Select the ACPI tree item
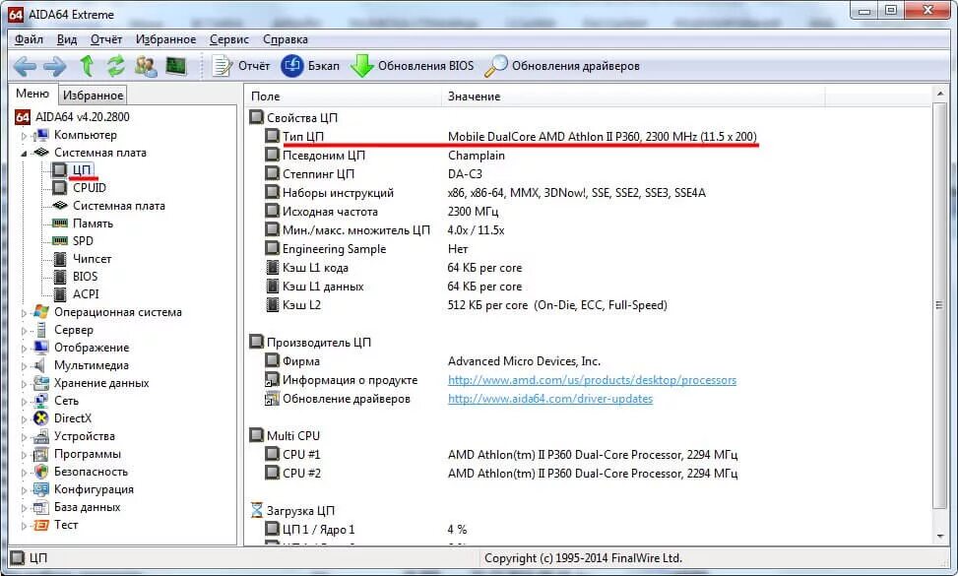Image resolution: width=958 pixels, height=576 pixels. (86, 293)
